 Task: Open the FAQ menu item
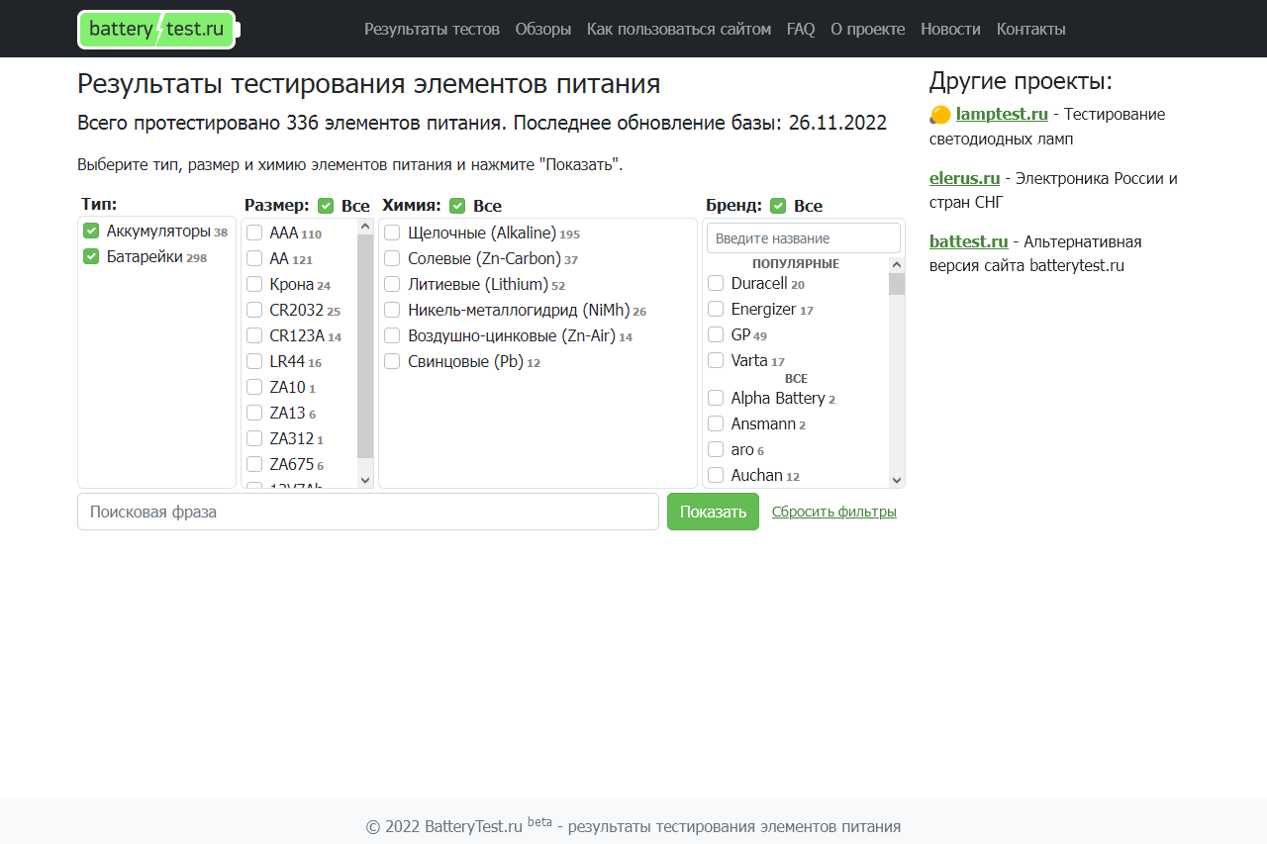(x=800, y=29)
